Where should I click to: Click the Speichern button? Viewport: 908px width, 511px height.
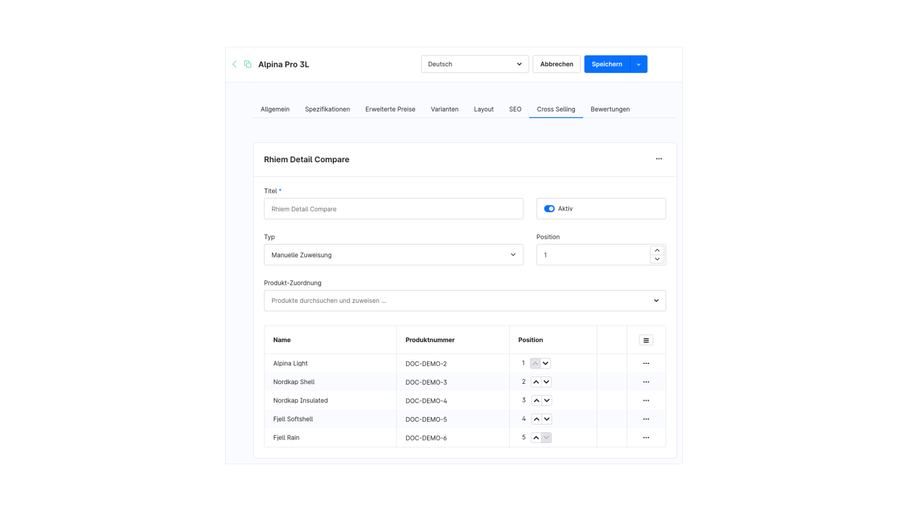(x=607, y=64)
